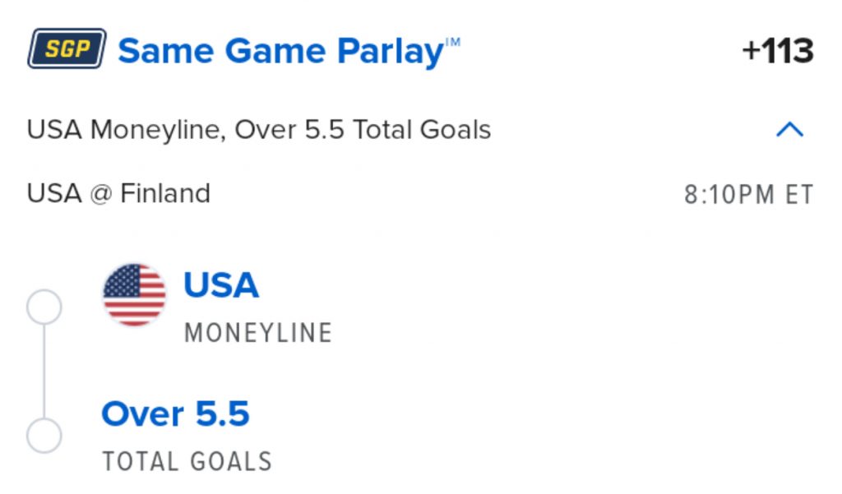
Task: Click the trademark symbol after Parlay
Action: tap(453, 41)
